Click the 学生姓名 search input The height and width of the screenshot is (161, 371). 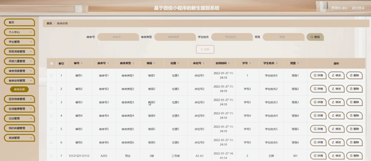tap(232, 37)
